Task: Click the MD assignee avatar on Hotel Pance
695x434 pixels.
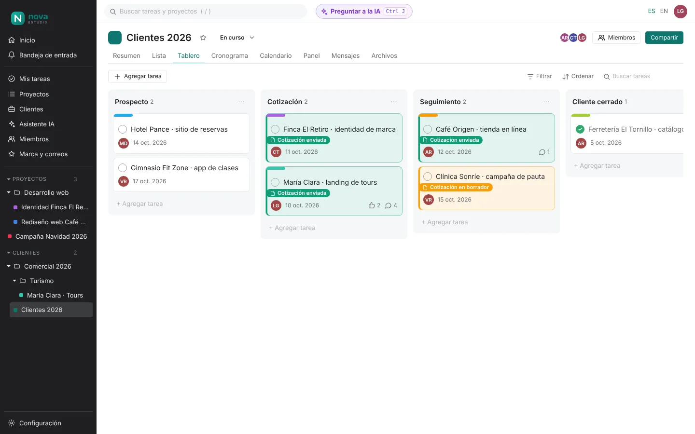Action: 124,143
